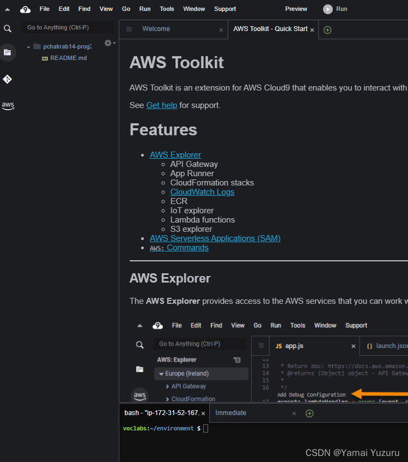Open the AWS Toolkit sidebar icon
This screenshot has width=408, height=462.
8,105
